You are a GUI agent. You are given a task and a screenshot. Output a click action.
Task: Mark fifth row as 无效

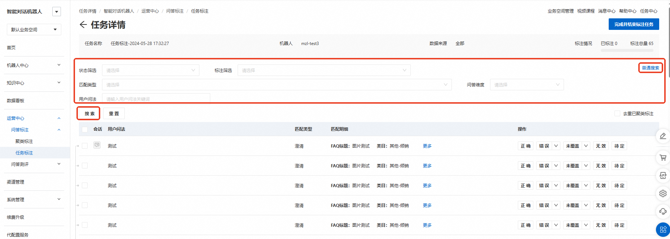tap(601, 225)
